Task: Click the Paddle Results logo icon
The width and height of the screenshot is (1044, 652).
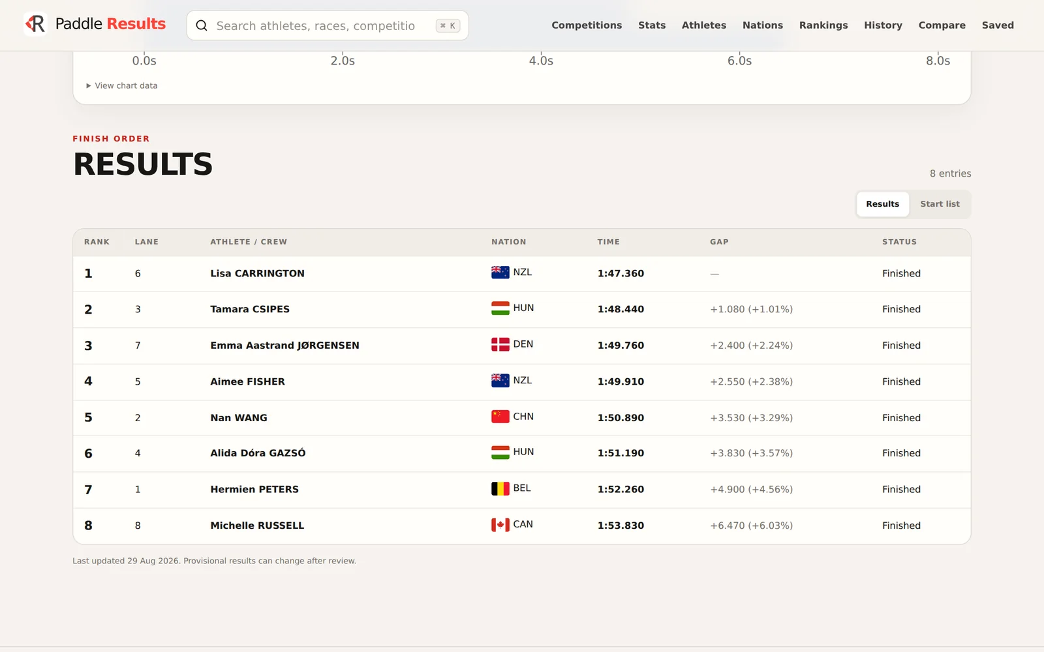Action: coord(35,24)
